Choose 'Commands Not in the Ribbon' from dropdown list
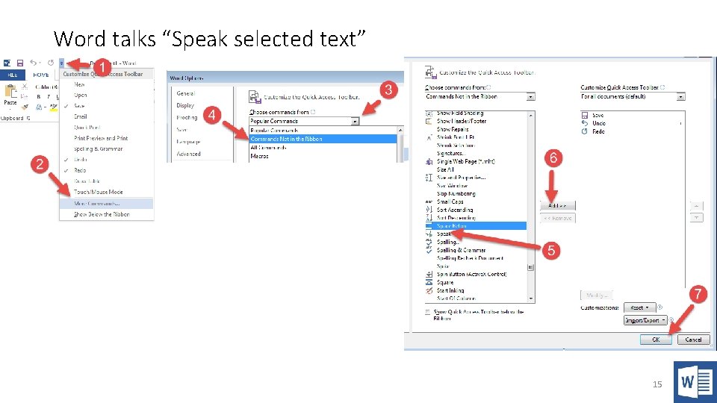 click(323, 139)
